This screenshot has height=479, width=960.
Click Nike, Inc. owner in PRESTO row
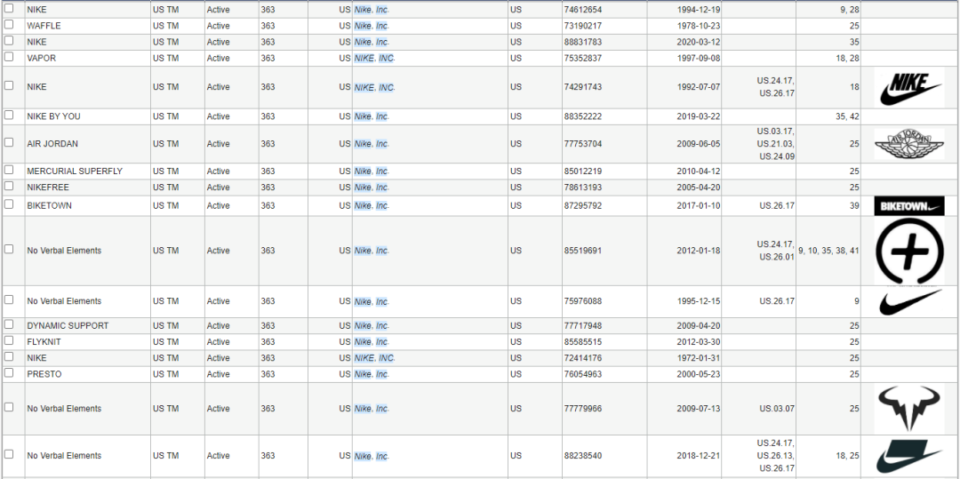tap(371, 374)
